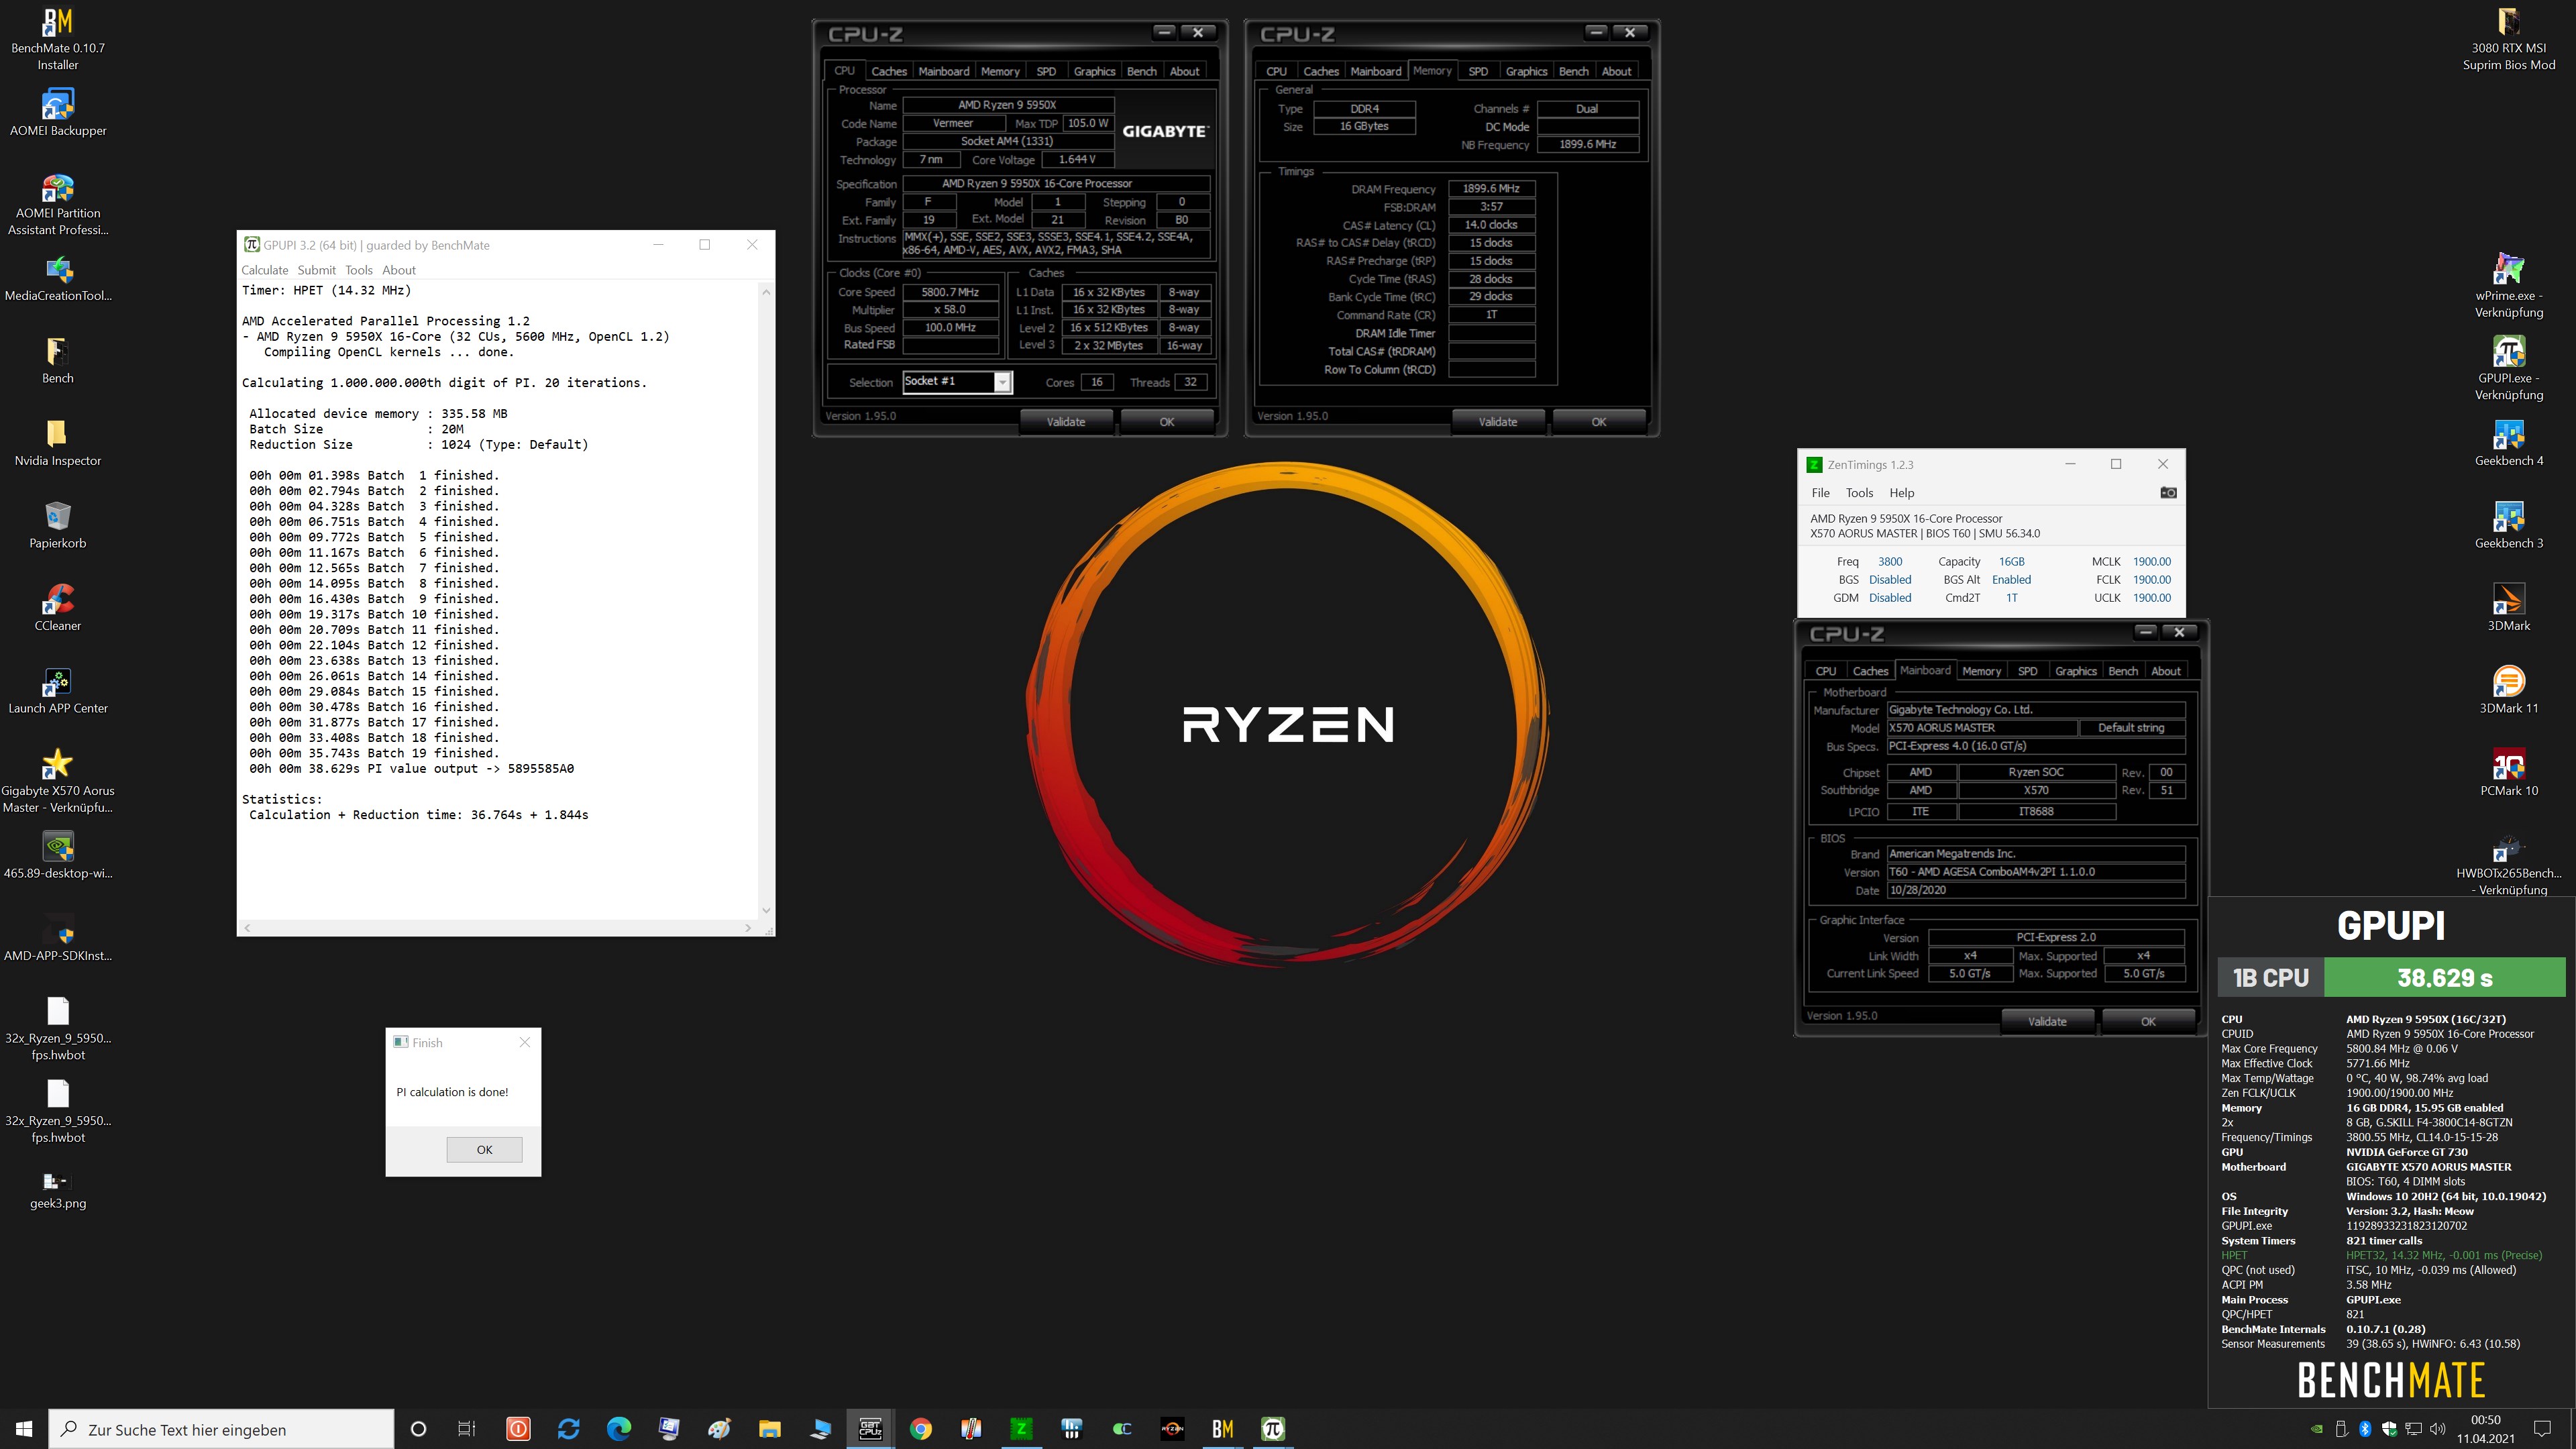The width and height of the screenshot is (2576, 1449).
Task: Open the About menu in GPUPI
Action: (x=398, y=270)
